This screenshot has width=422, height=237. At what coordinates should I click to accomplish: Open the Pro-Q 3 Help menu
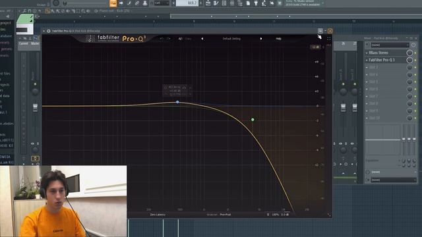point(278,39)
